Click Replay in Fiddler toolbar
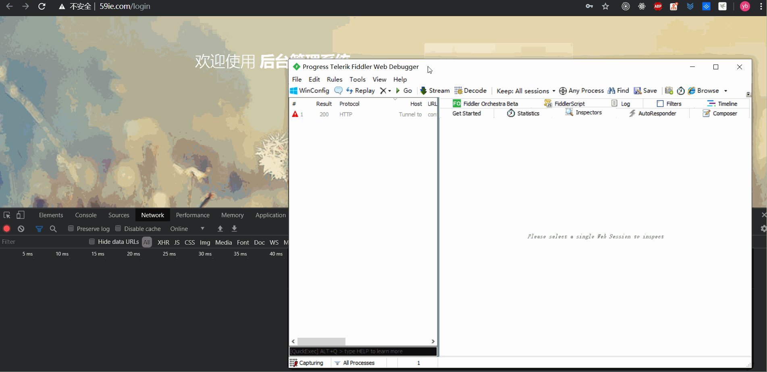Screen dimensions: 767x372 (360, 91)
